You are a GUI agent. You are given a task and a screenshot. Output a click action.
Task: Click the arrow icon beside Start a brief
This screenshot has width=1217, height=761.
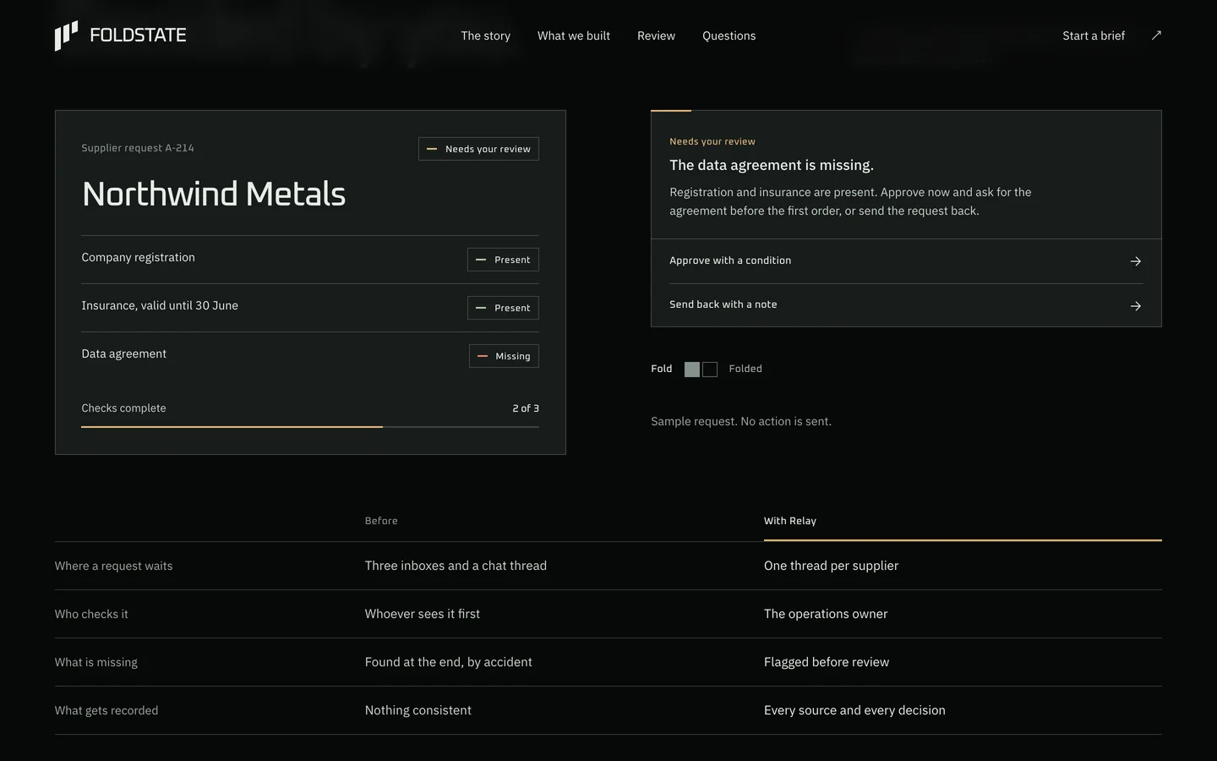(x=1156, y=36)
